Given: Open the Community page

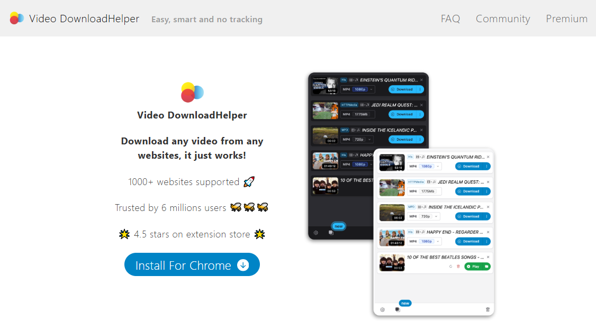Looking at the screenshot, I should (x=502, y=19).
